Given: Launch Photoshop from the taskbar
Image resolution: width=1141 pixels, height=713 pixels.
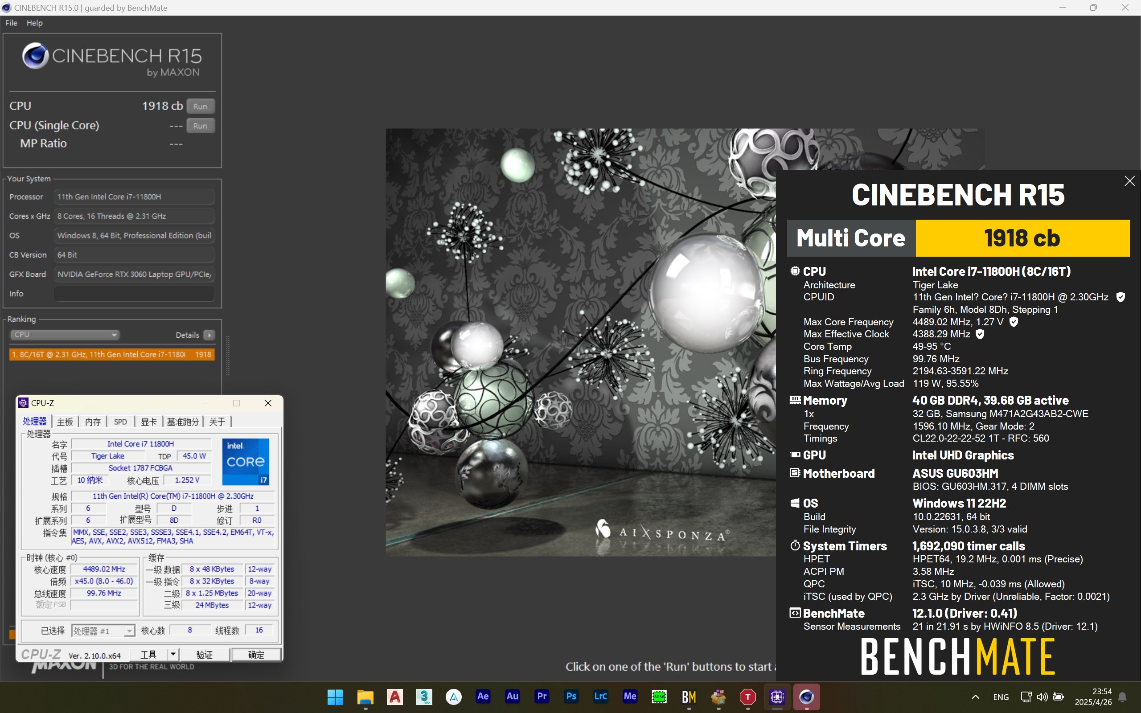Looking at the screenshot, I should click(571, 697).
